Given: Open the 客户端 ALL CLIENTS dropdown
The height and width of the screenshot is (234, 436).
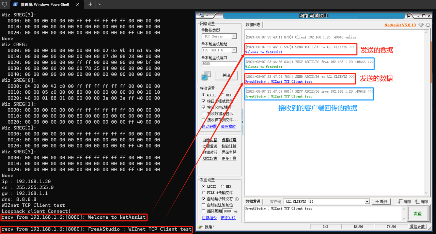Looking at the screenshot, I should coord(367,202).
